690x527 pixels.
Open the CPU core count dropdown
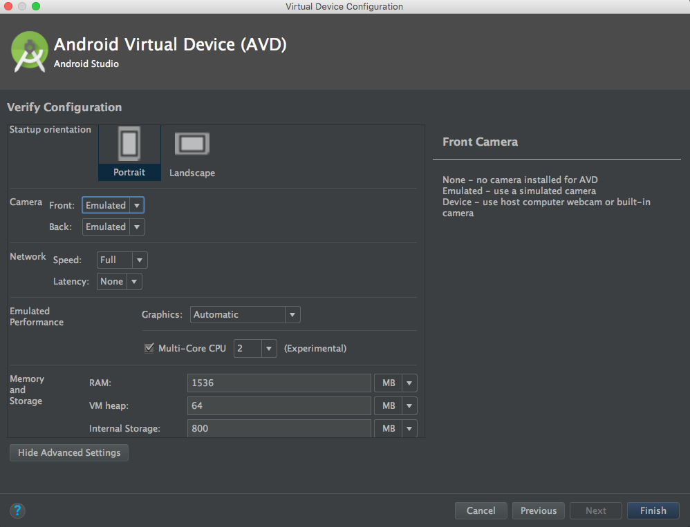[255, 349]
